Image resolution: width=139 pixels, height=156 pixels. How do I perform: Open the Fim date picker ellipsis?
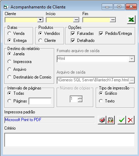click(113, 20)
